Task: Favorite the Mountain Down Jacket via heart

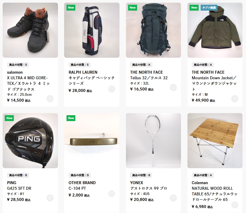Action: pos(235,99)
